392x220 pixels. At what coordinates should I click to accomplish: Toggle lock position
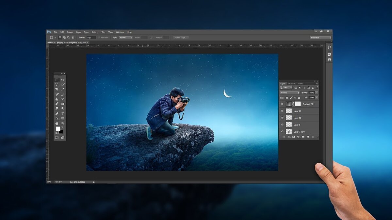pos(295,98)
